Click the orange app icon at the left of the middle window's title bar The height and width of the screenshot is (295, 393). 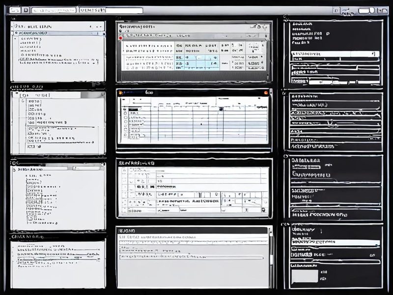coord(120,93)
